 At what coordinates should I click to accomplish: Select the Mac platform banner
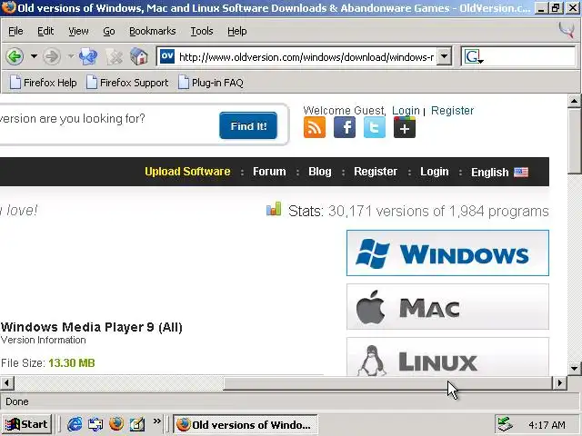(x=447, y=307)
